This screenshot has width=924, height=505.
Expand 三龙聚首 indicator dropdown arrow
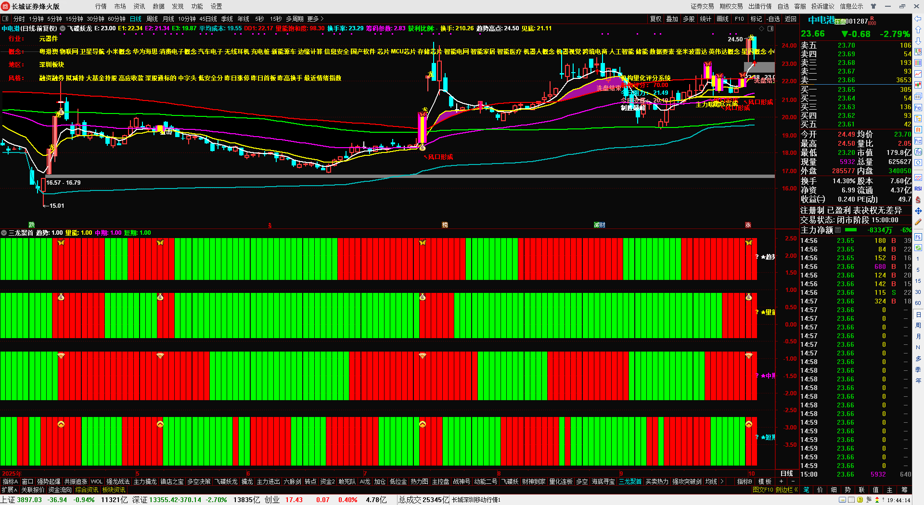tap(4, 233)
